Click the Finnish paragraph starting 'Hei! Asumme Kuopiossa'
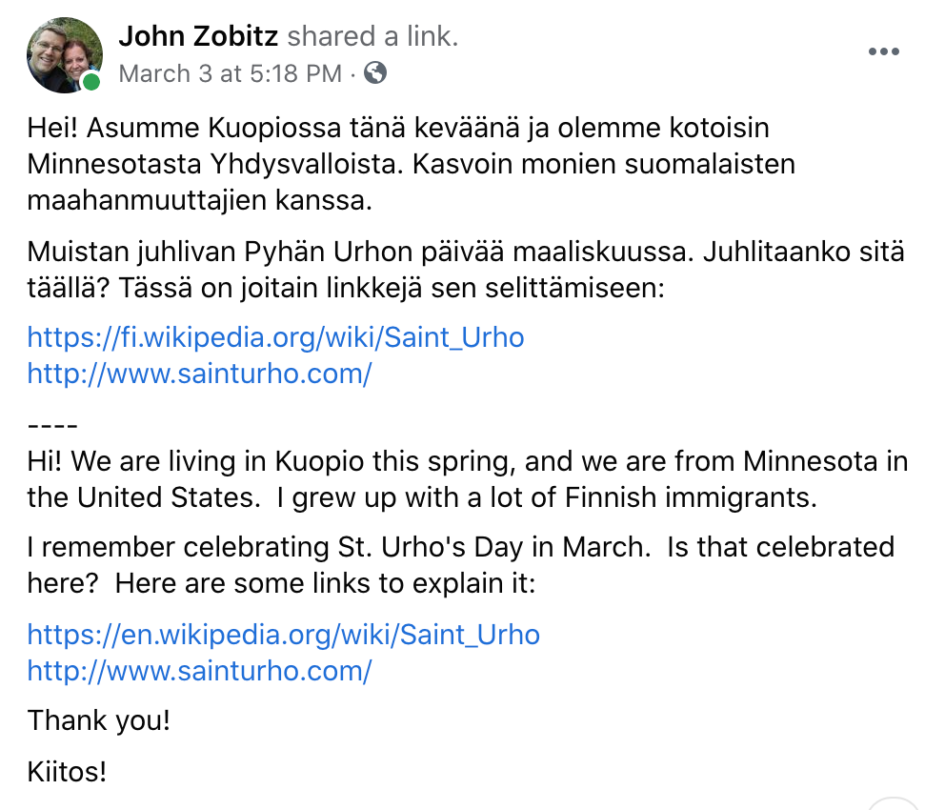Viewport: 945px width, 810px height. [x=411, y=164]
